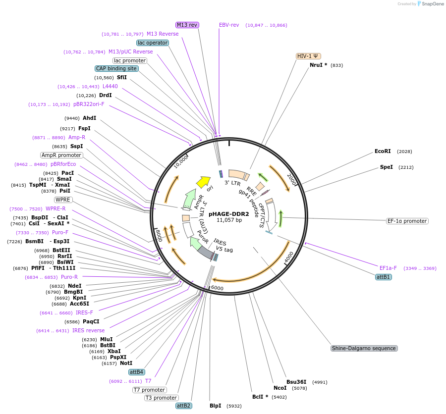Screen dimensions: 446x414
Task: Click the attB1 site label
Action: point(384,277)
